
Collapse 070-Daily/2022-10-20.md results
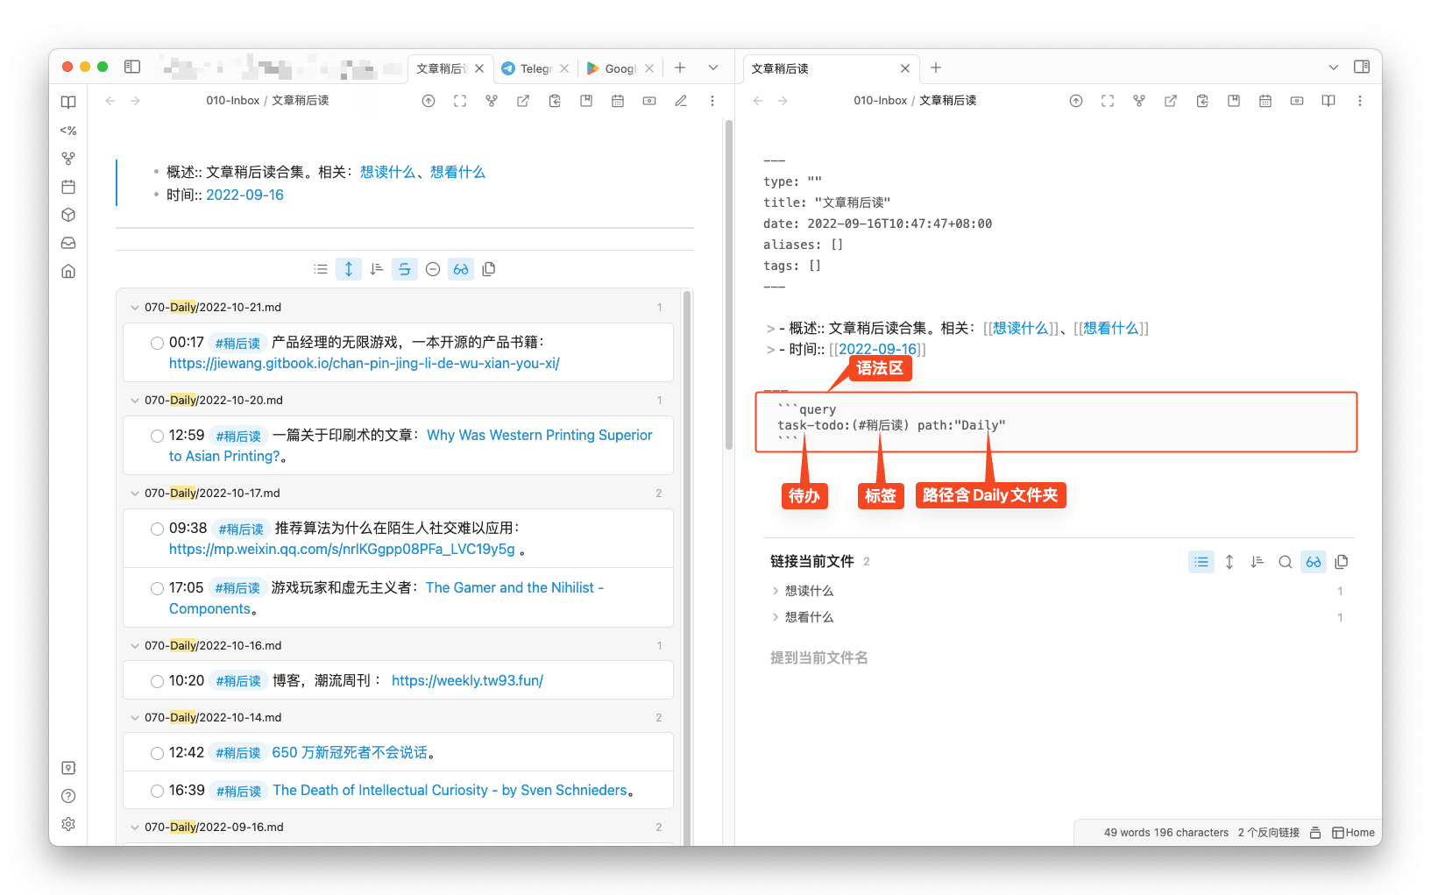(x=134, y=401)
